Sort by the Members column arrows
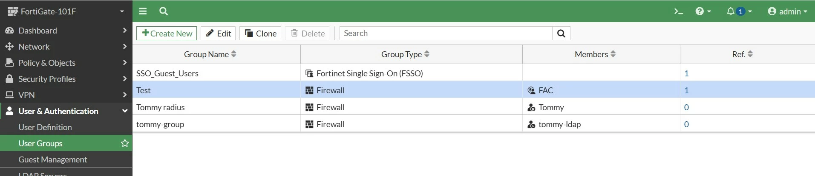 (613, 54)
